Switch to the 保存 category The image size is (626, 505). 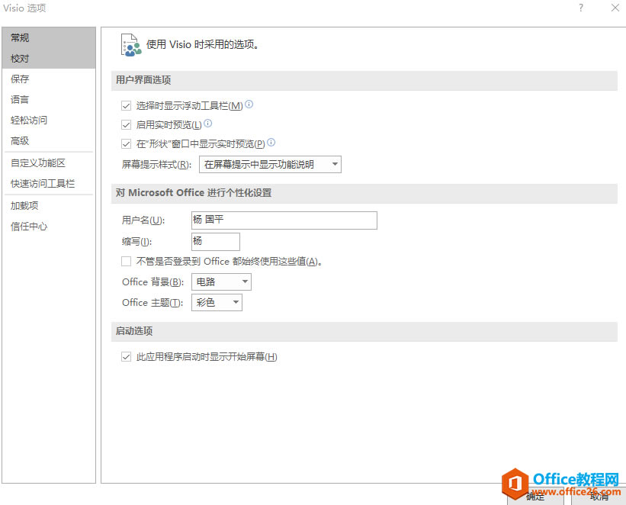pos(49,79)
